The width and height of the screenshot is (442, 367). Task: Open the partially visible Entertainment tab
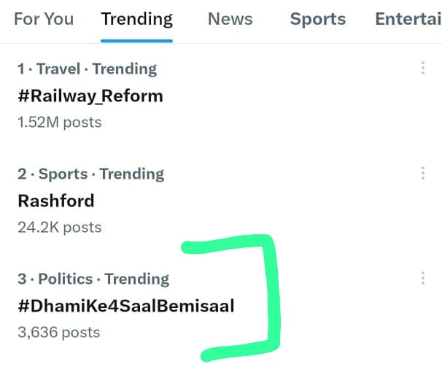[x=408, y=19]
